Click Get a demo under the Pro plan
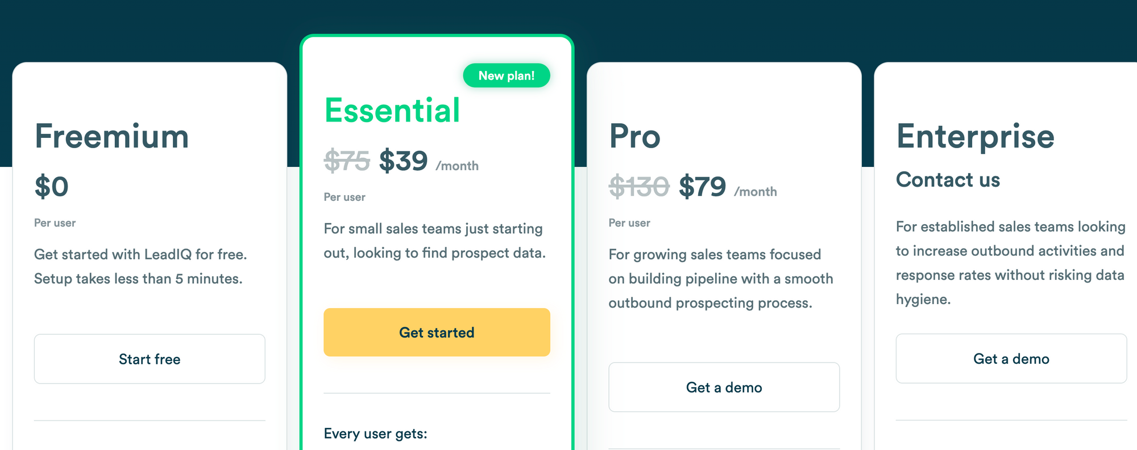1137x450 pixels. [x=724, y=387]
